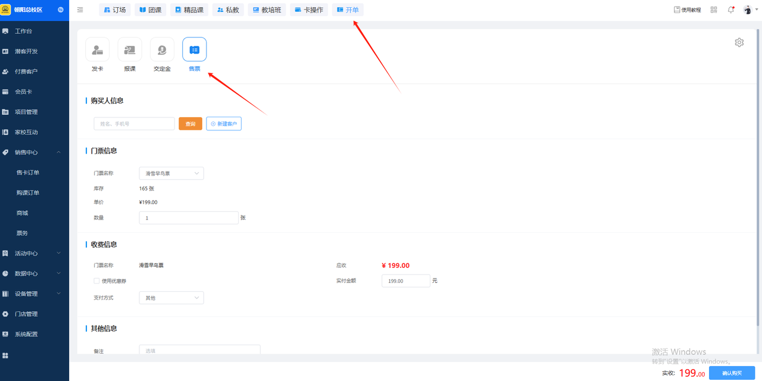Focus the 数量 quantity input field
Image resolution: width=762 pixels, height=381 pixels.
pos(189,218)
